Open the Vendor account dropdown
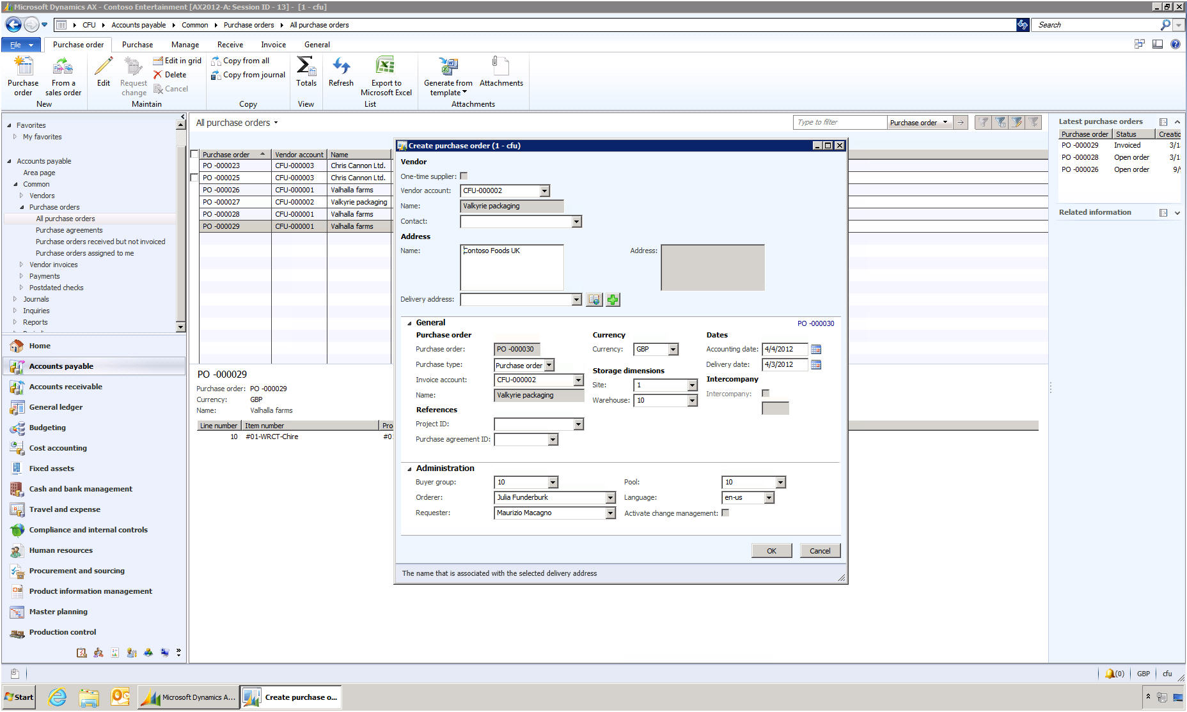The height and width of the screenshot is (712, 1187). [544, 191]
